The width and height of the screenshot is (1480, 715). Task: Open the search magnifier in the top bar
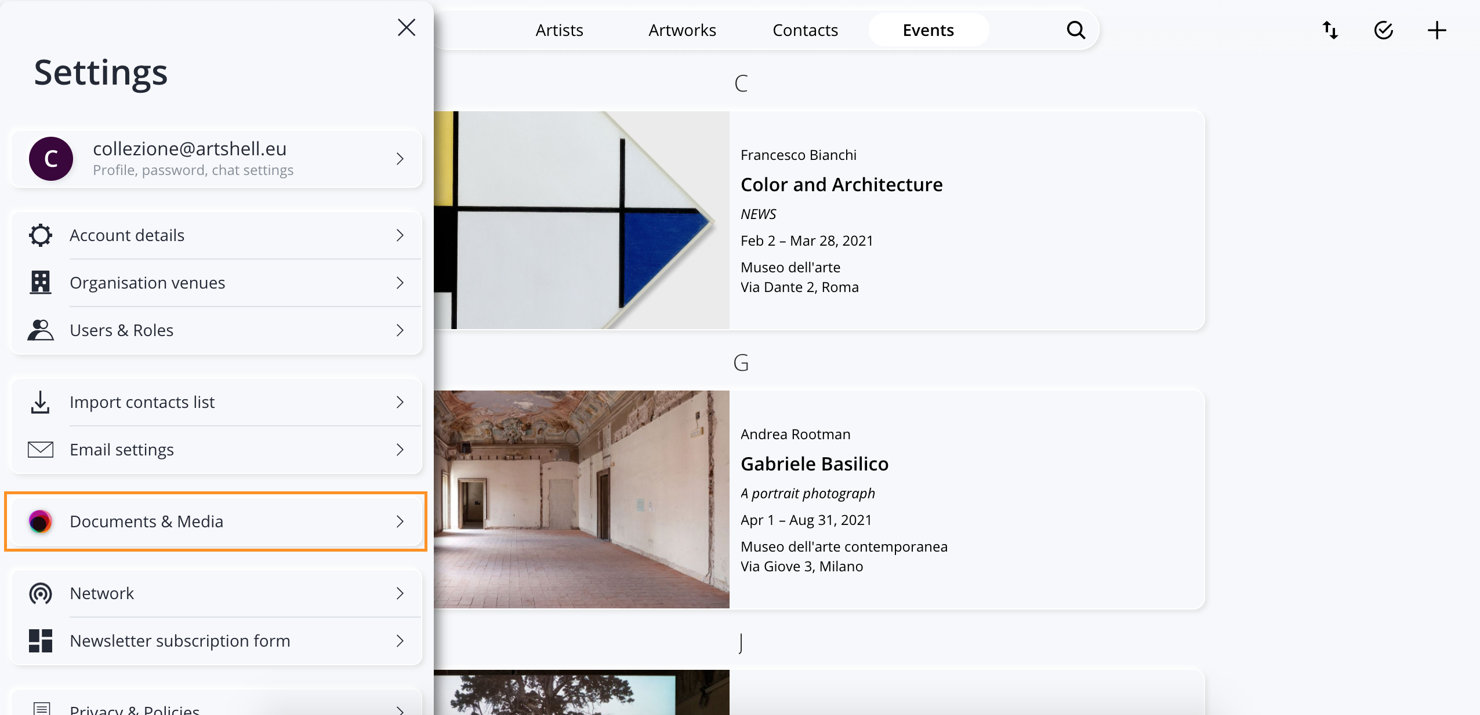(x=1076, y=30)
